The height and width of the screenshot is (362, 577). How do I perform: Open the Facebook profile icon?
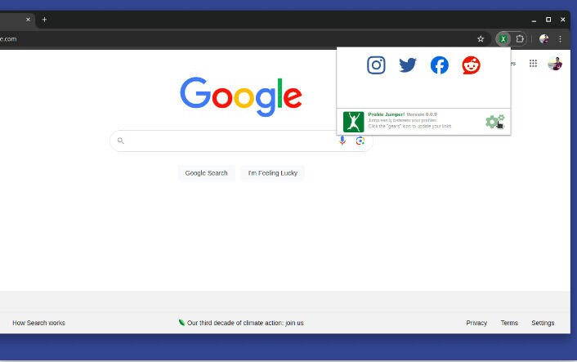tap(440, 65)
